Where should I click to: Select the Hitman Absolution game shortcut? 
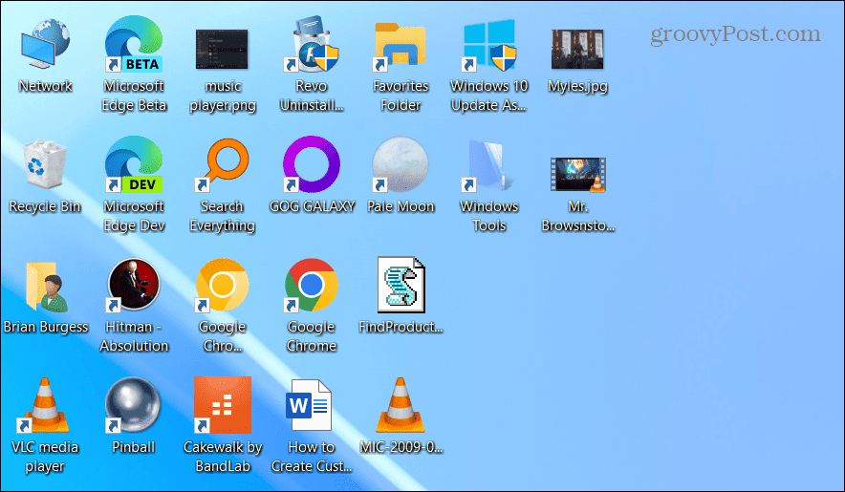[133, 289]
